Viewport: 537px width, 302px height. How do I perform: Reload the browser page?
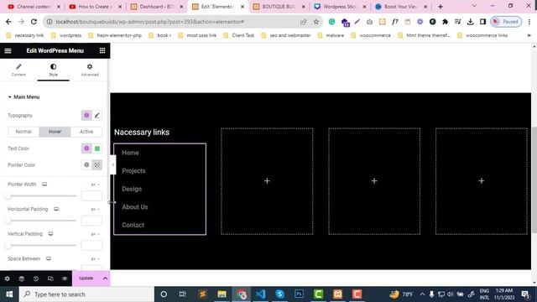34,22
